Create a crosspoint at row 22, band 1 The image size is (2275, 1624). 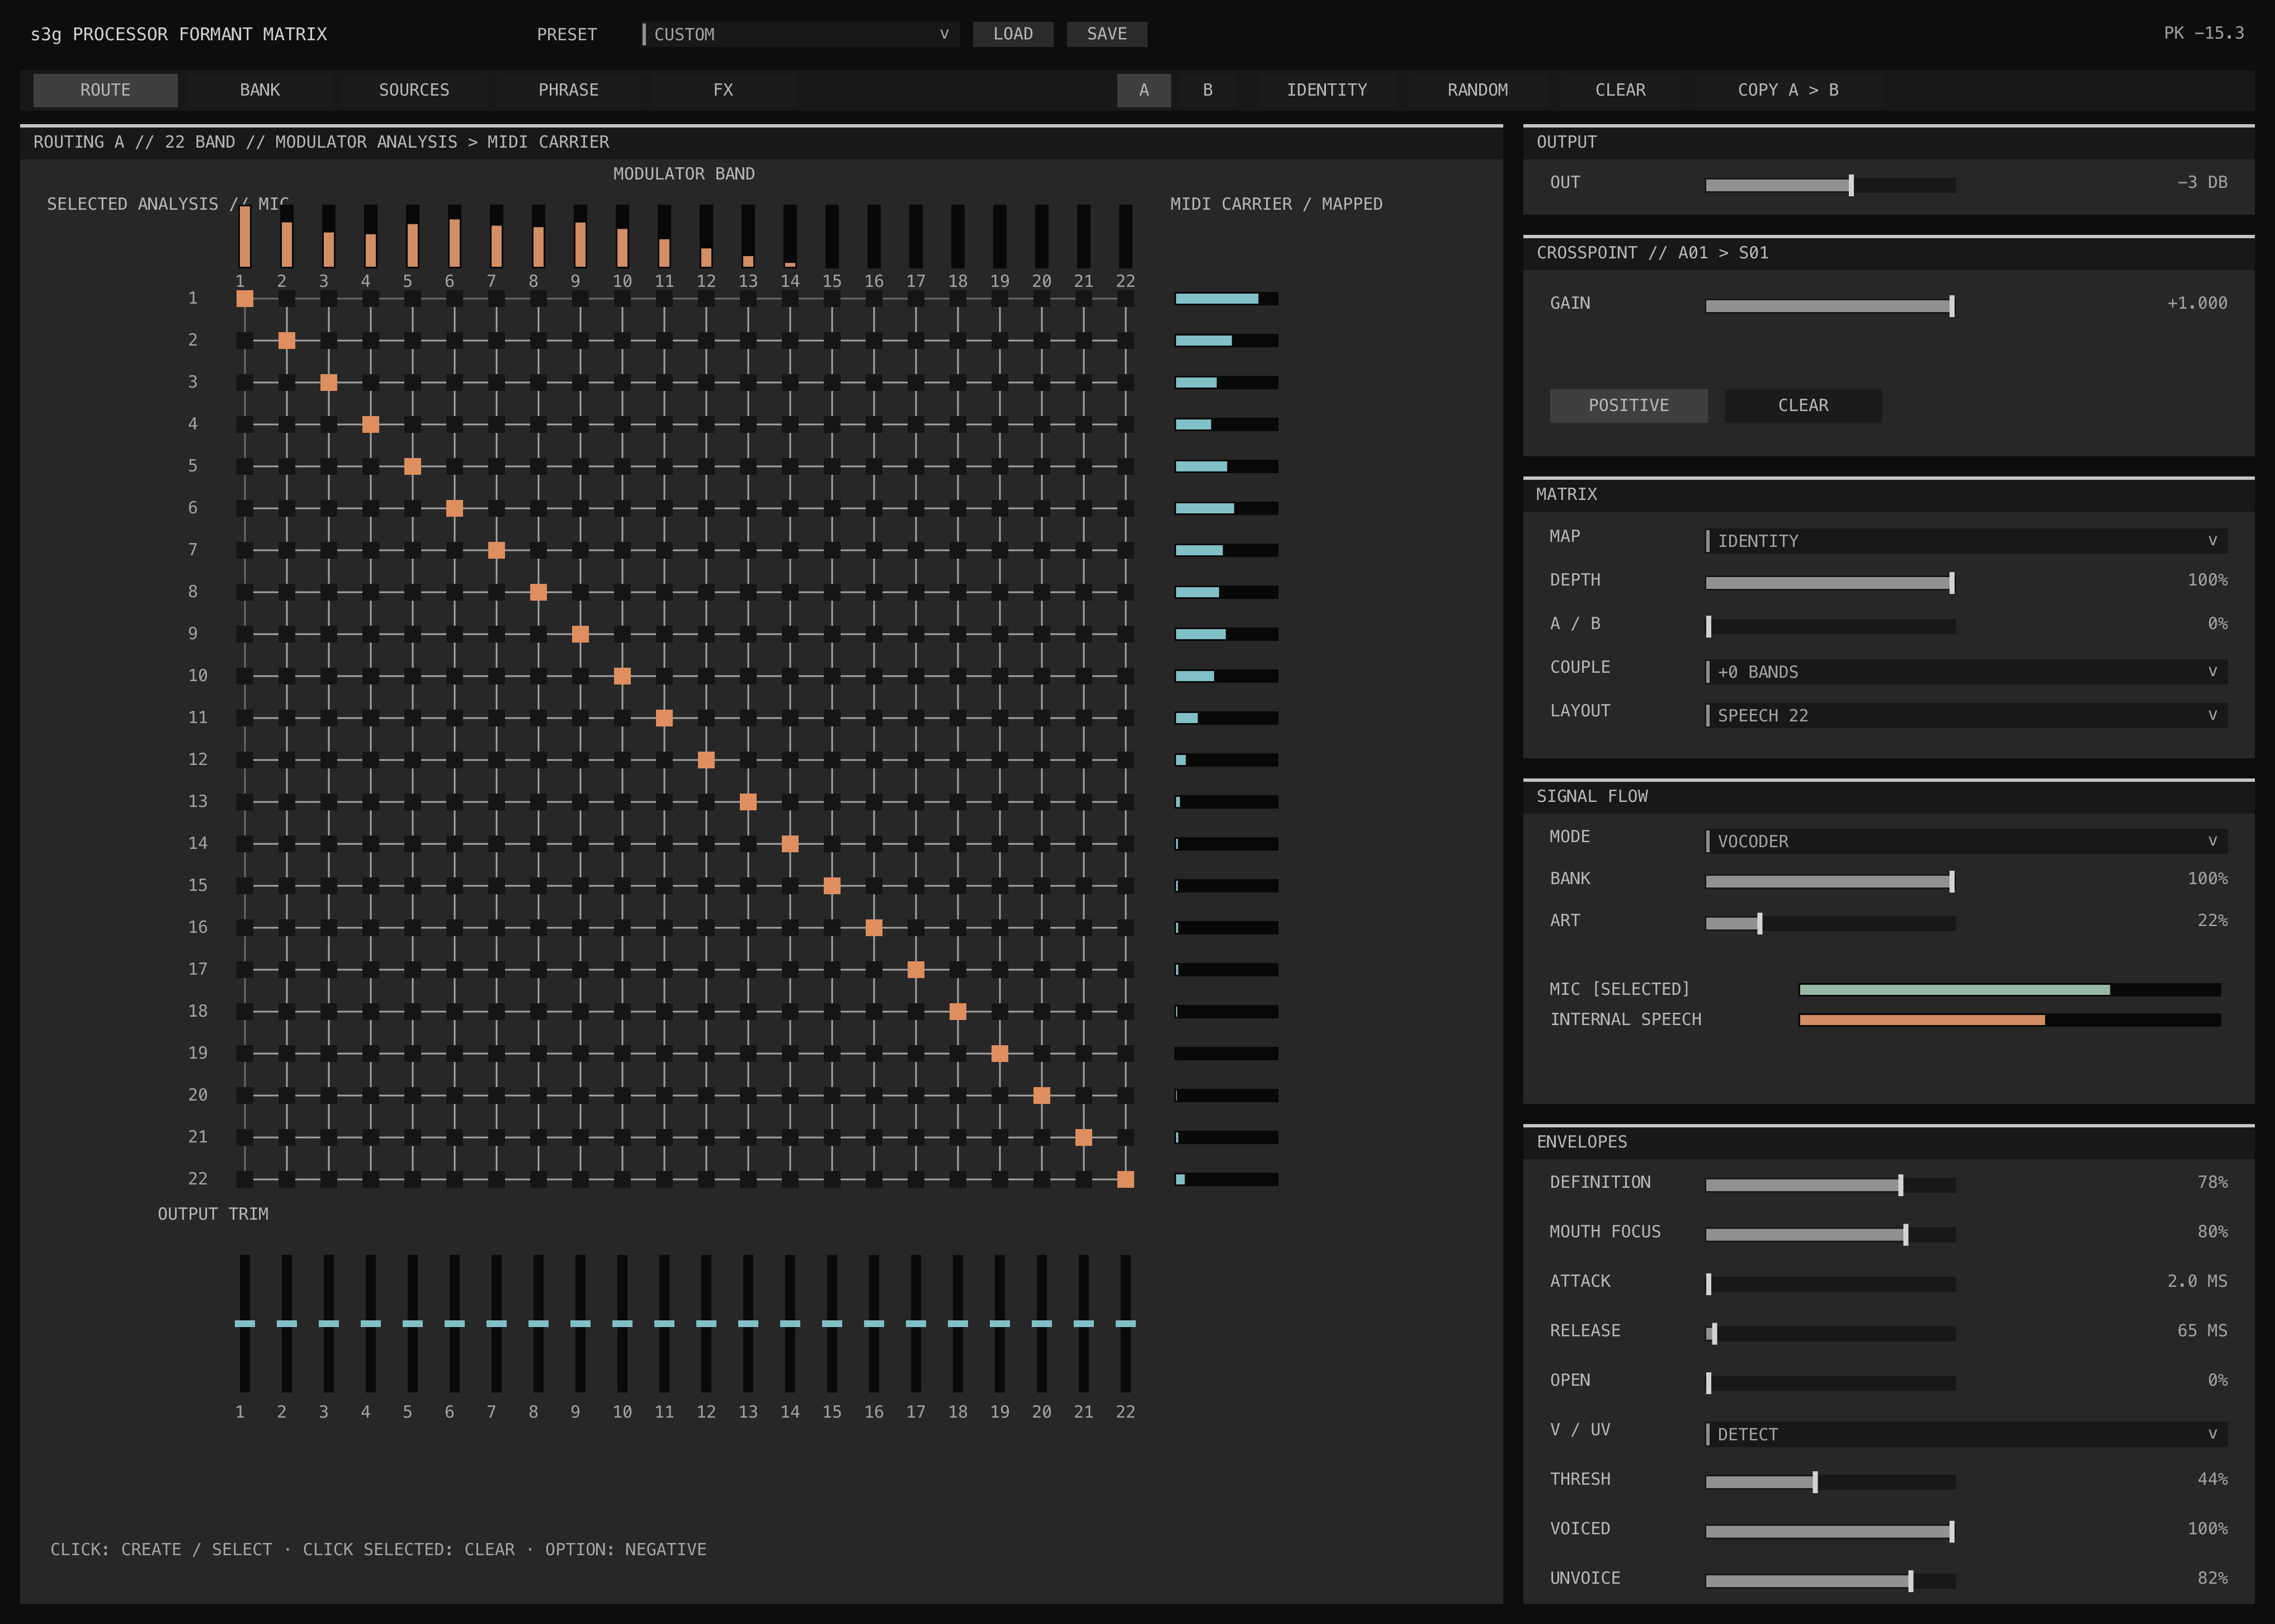[x=245, y=1180]
